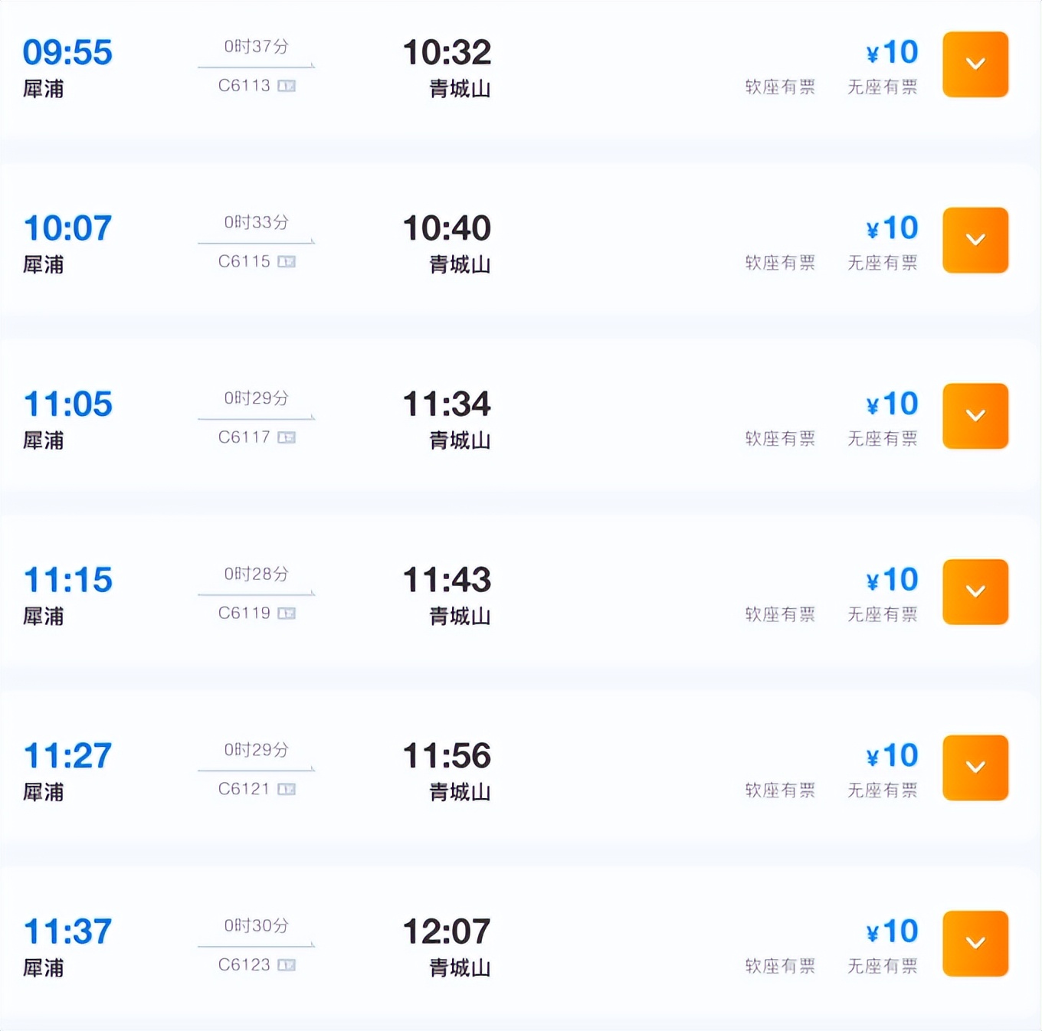This screenshot has width=1042, height=1031.
Task: Click train number C6121
Action: 244,789
